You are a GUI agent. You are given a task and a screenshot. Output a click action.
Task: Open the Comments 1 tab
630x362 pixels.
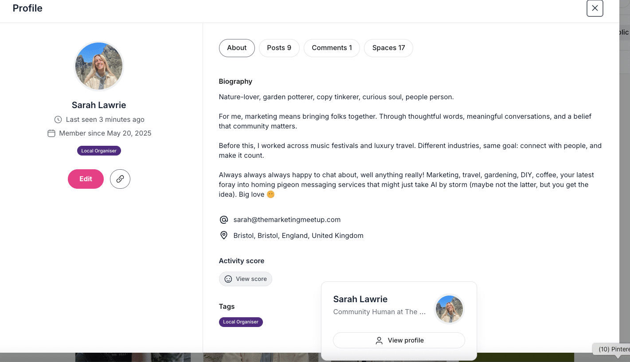pyautogui.click(x=332, y=48)
